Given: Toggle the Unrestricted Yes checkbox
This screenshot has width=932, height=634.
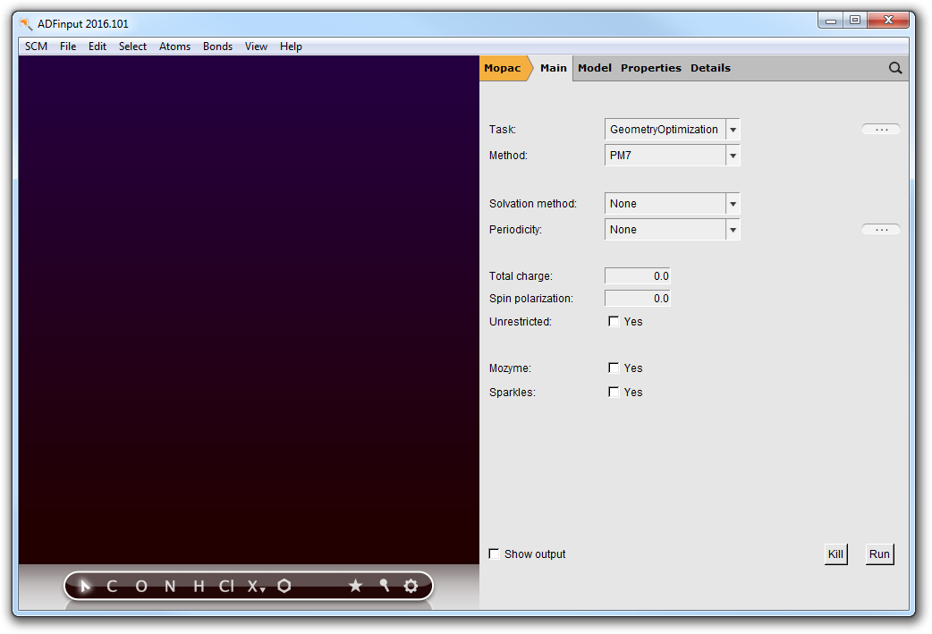Looking at the screenshot, I should tap(614, 321).
